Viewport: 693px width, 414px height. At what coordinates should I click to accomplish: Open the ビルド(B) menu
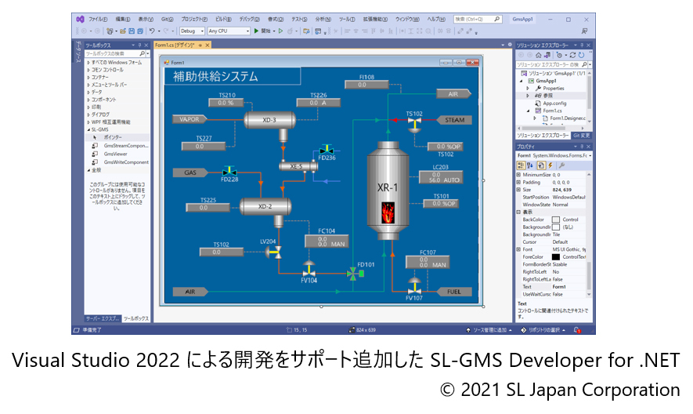point(223,19)
